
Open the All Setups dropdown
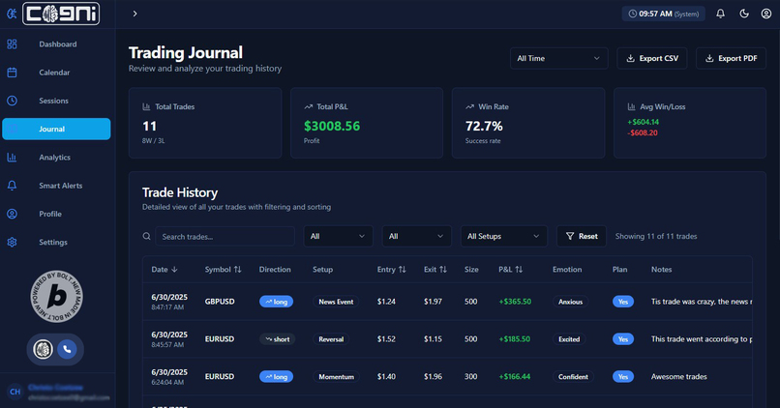pyautogui.click(x=503, y=237)
